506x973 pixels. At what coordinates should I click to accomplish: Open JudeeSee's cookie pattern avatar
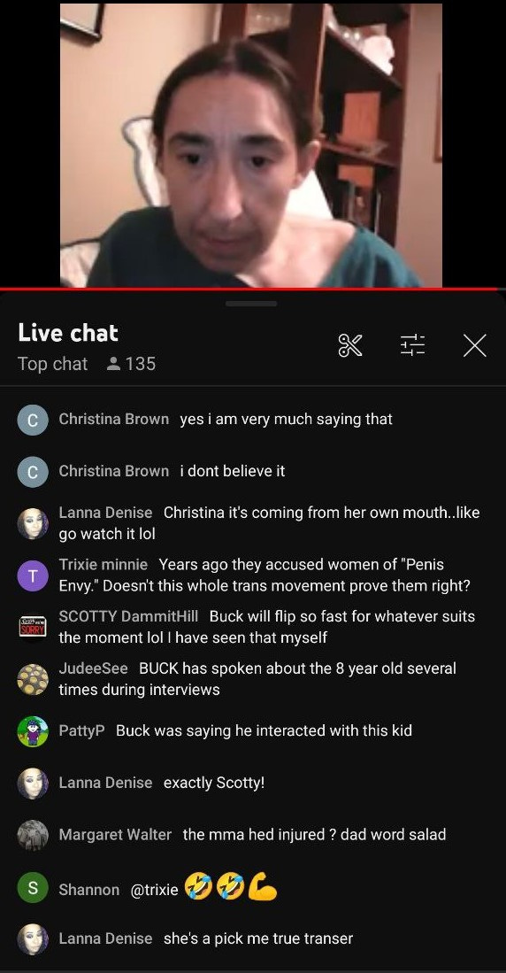click(33, 679)
